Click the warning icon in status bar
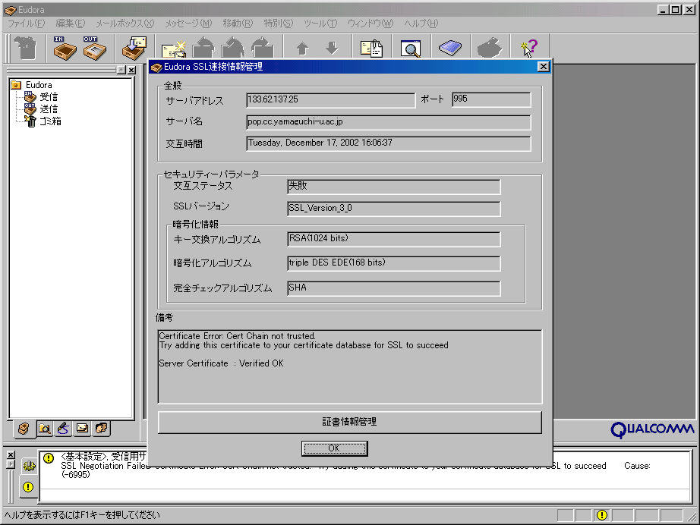Image resolution: width=700 pixels, height=525 pixels. [x=602, y=515]
